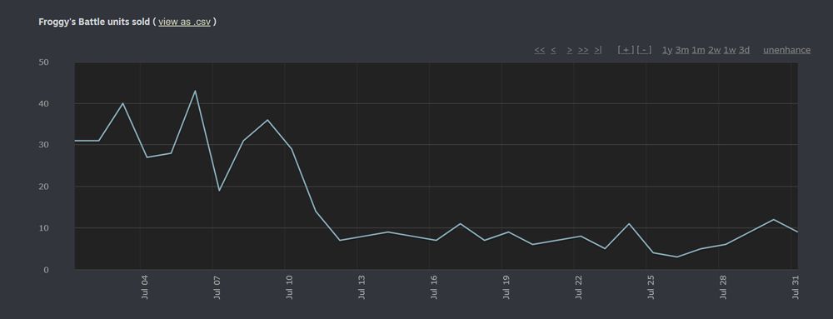
Task: Skip far forward with >>
Action: [583, 50]
